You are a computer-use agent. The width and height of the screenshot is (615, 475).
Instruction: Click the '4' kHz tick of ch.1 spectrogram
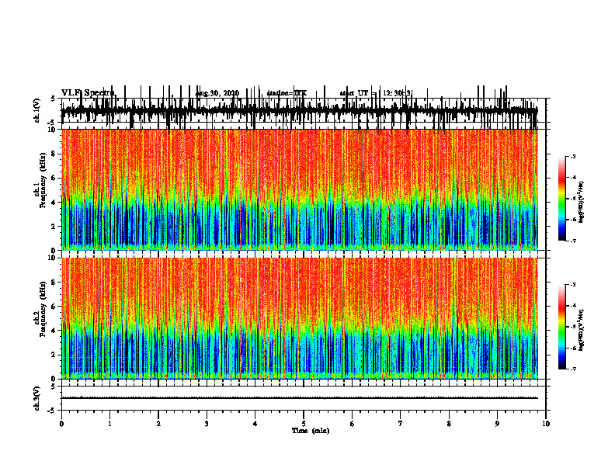coord(54,203)
